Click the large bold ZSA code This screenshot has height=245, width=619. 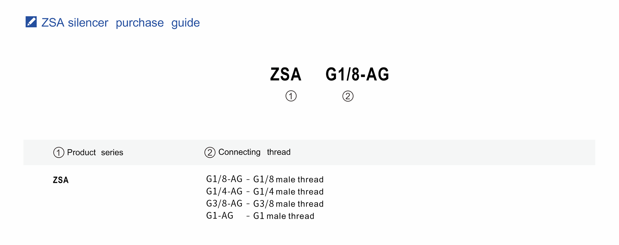pyautogui.click(x=286, y=74)
